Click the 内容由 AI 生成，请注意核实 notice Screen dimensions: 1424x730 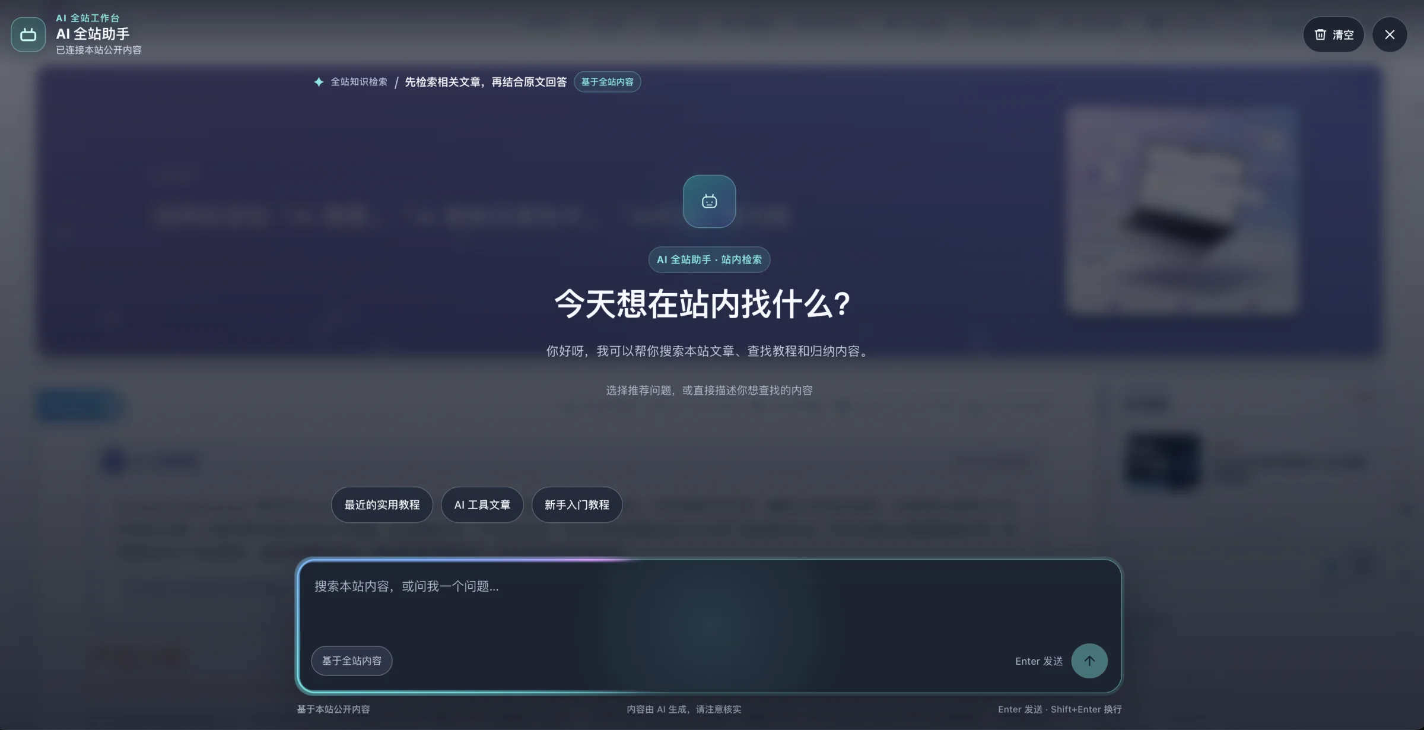(x=684, y=709)
